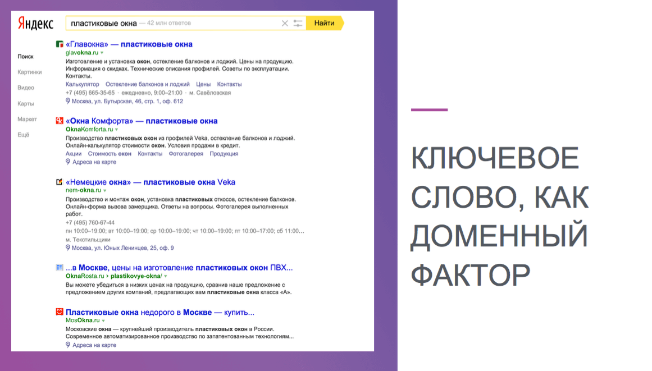Switch to the Маркет tab
Viewport: 652px width, 371px height.
coord(27,119)
